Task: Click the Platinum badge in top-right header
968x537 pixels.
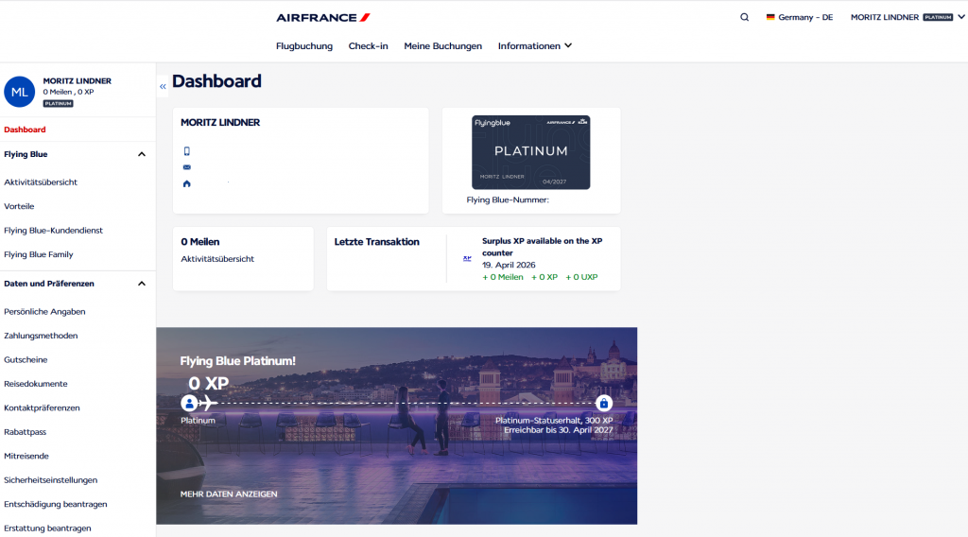Action: 939,17
